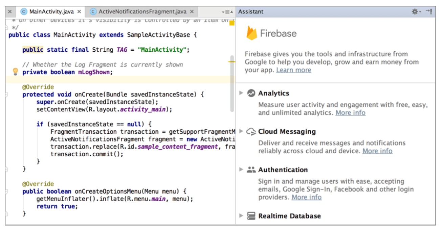Click the Authentication heading
444x233 pixels.
pyautogui.click(x=283, y=170)
